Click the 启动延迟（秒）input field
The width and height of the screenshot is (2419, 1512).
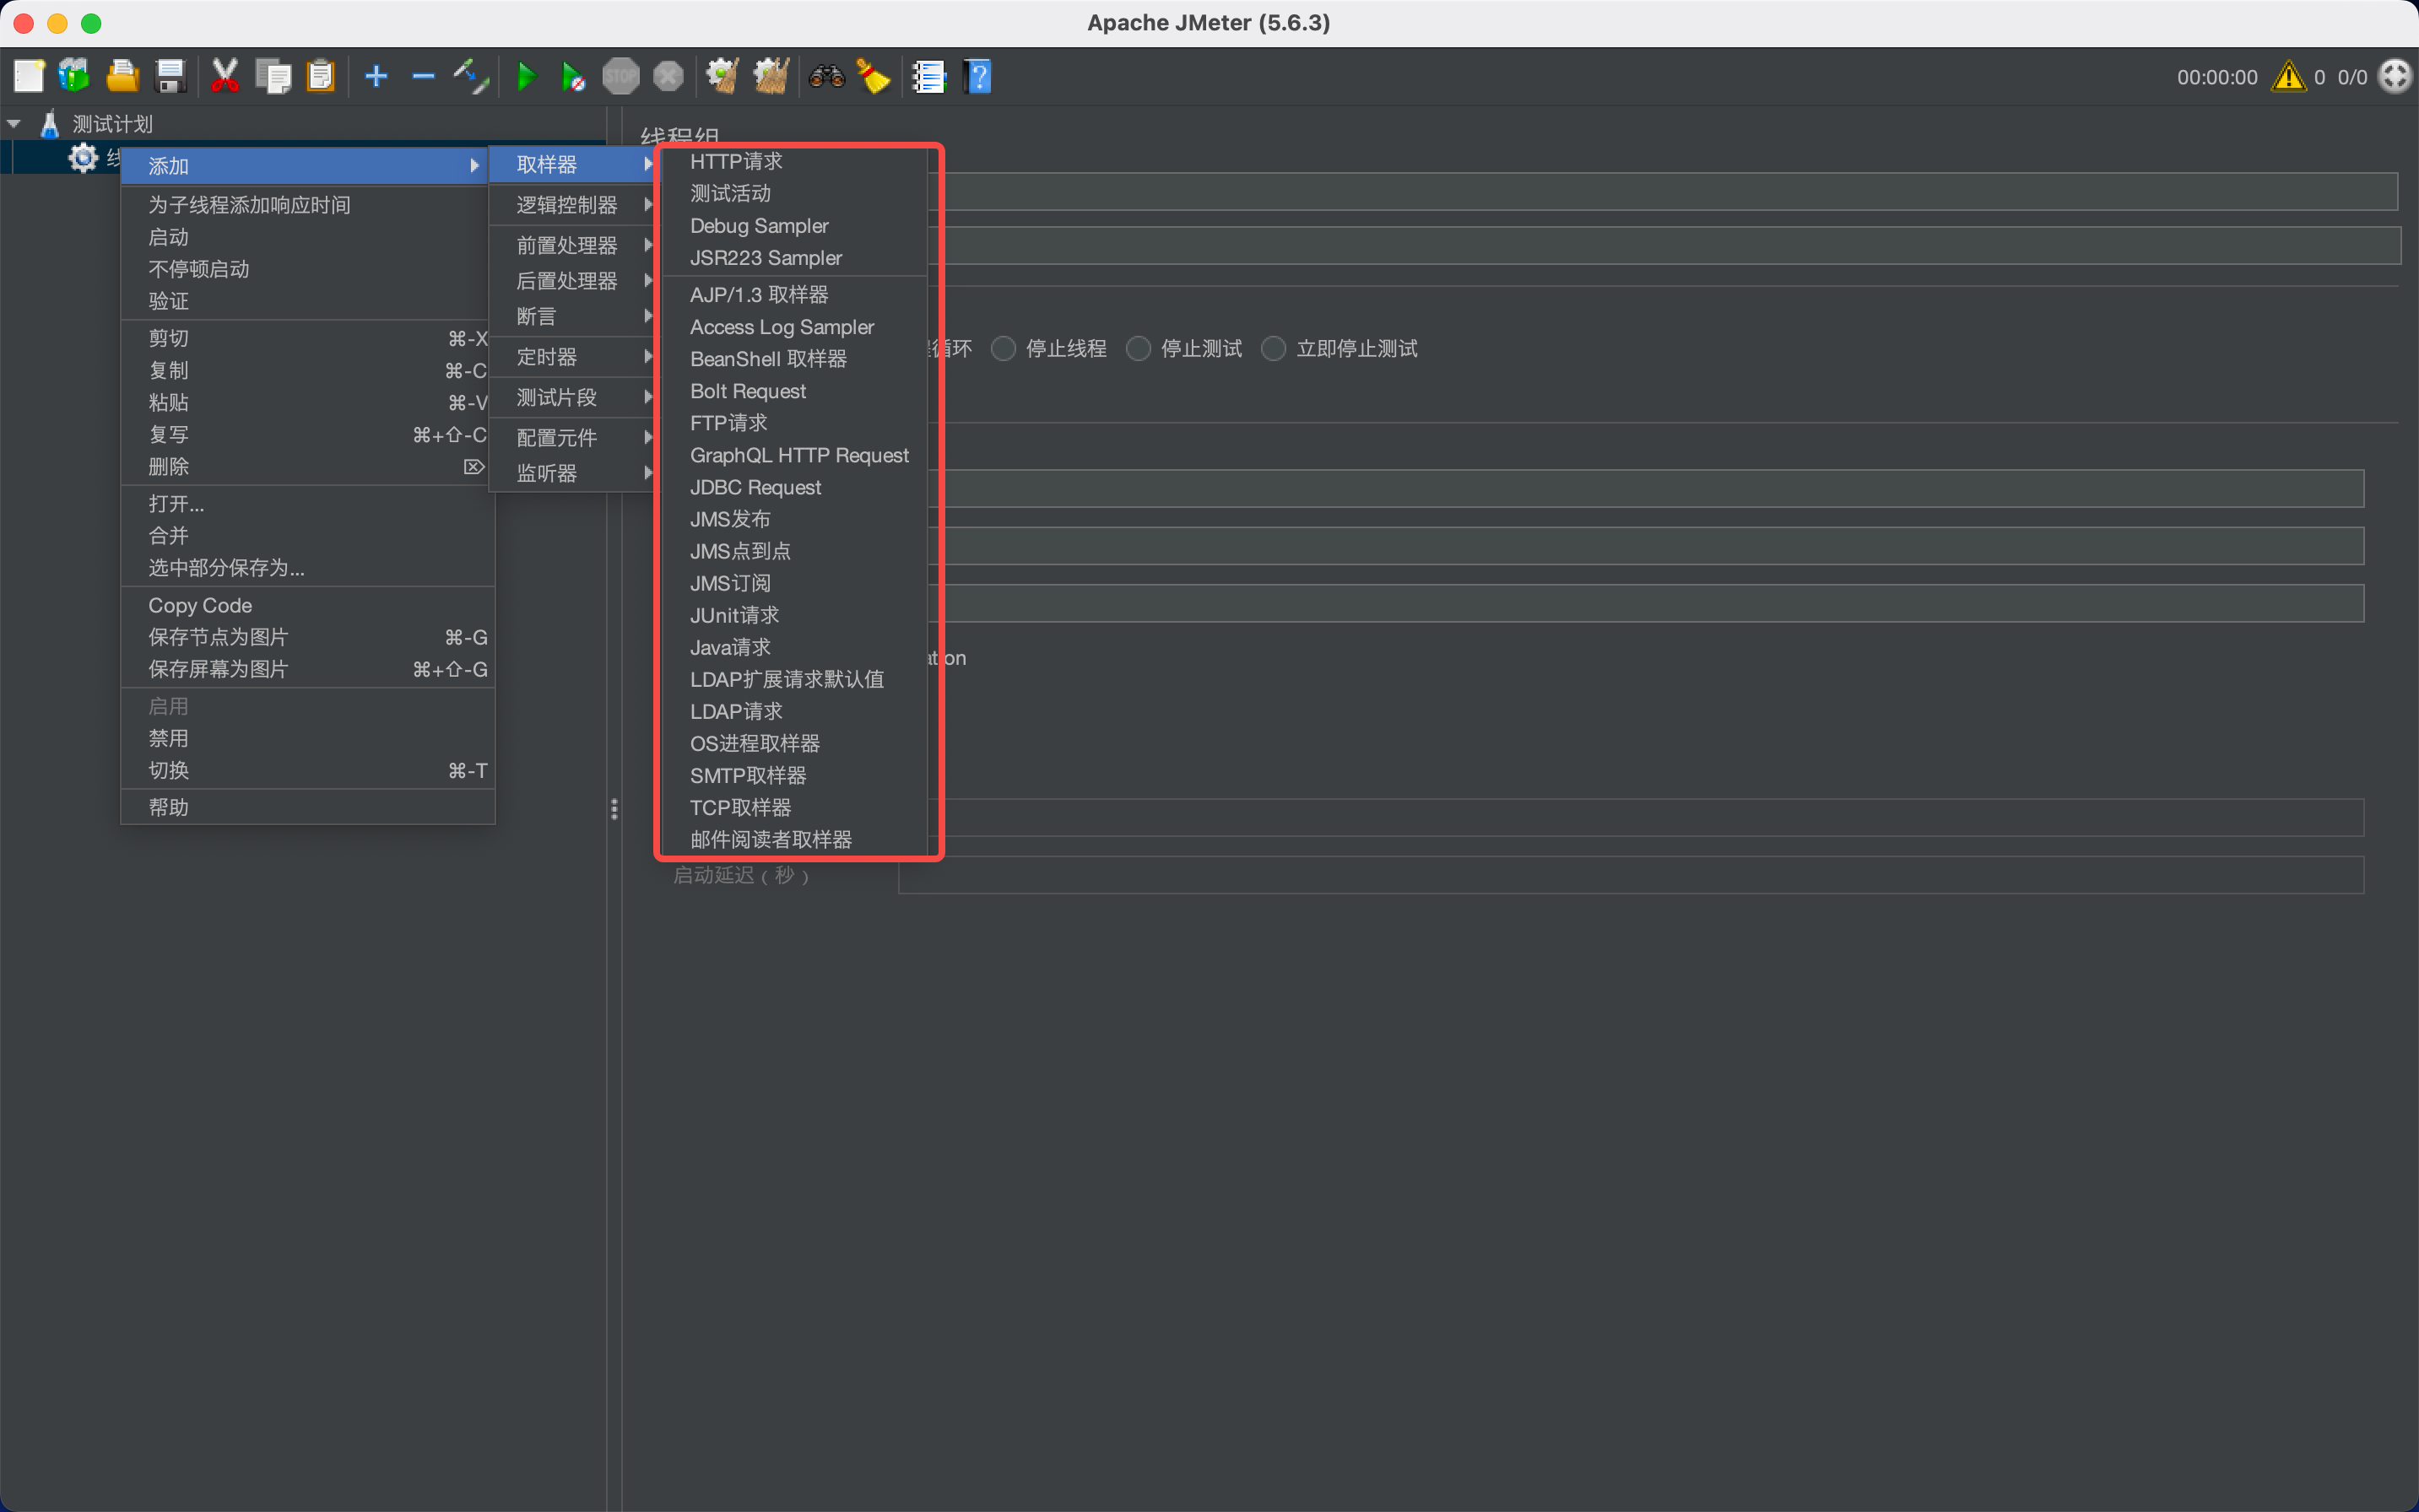(x=1631, y=875)
